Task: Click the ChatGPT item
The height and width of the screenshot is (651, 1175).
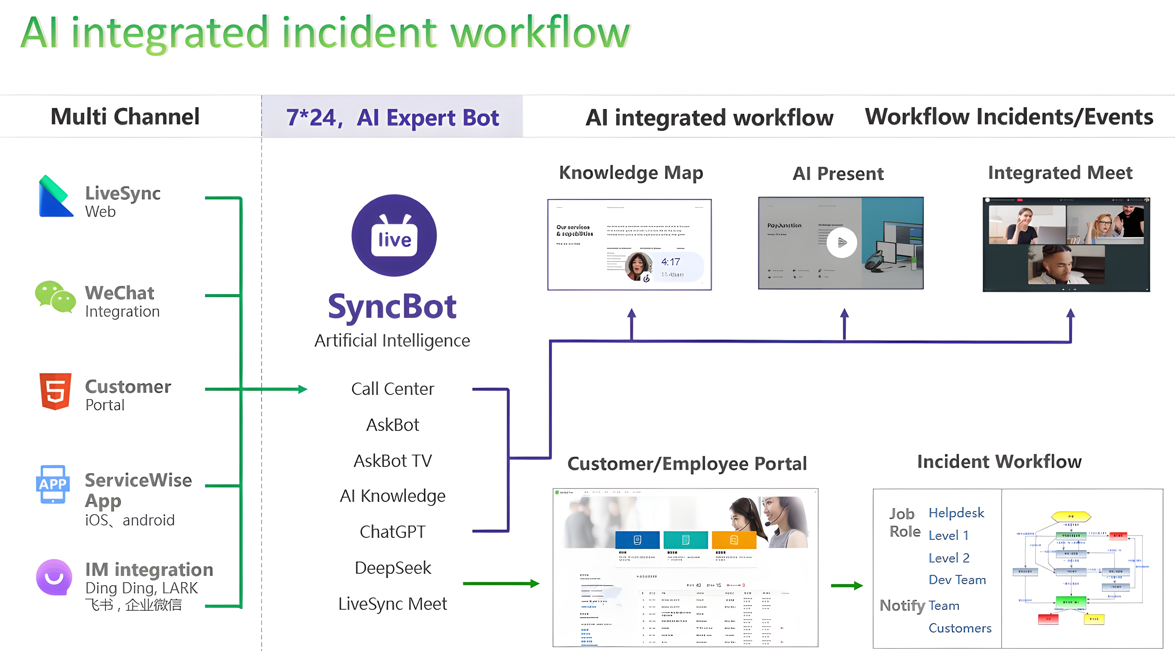Action: point(393,531)
